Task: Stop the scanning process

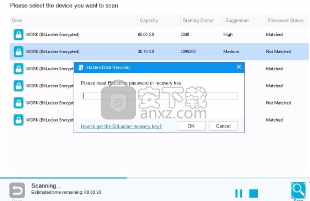Action: pos(253,193)
